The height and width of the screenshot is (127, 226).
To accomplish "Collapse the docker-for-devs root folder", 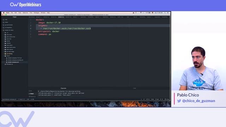I will [9, 30].
